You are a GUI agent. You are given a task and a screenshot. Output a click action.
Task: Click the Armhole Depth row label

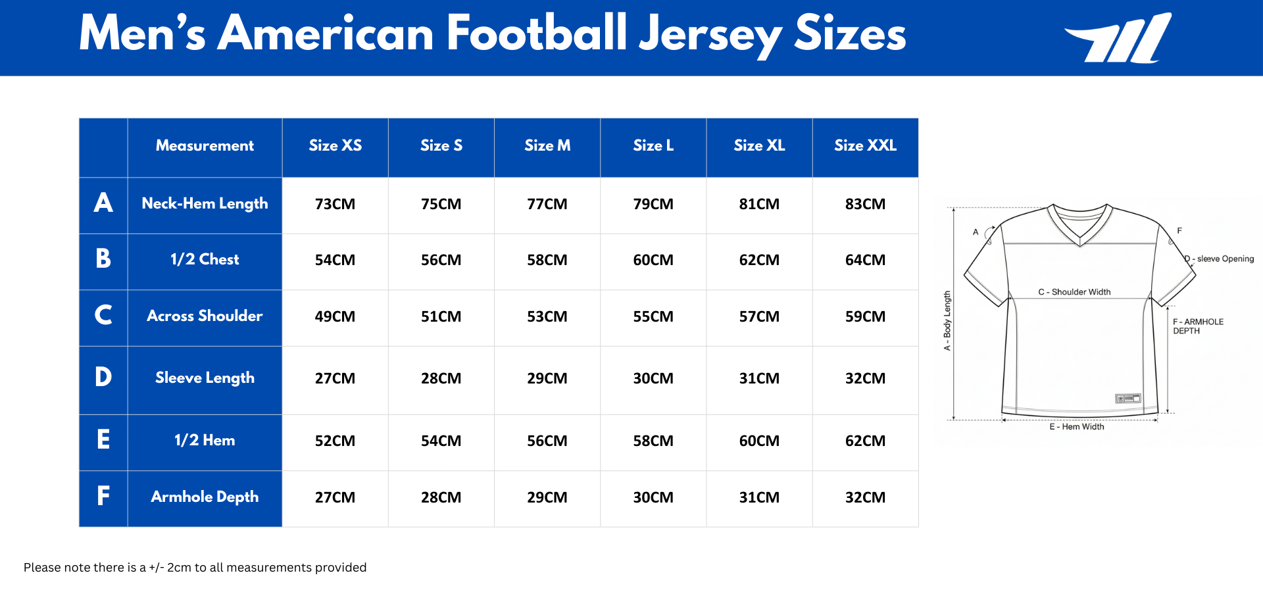[205, 497]
